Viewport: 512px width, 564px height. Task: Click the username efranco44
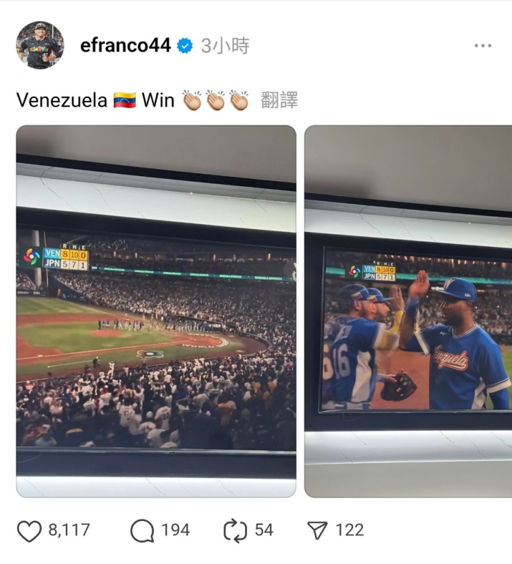point(126,45)
